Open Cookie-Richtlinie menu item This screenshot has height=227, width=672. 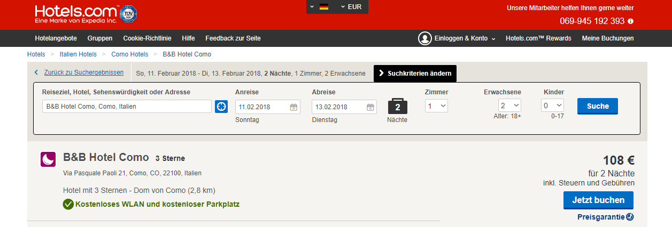[147, 38]
